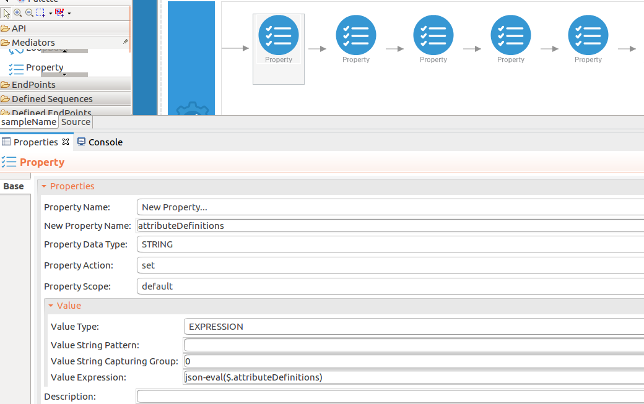
Task: Collapse the Value section triangle
Action: coord(51,306)
